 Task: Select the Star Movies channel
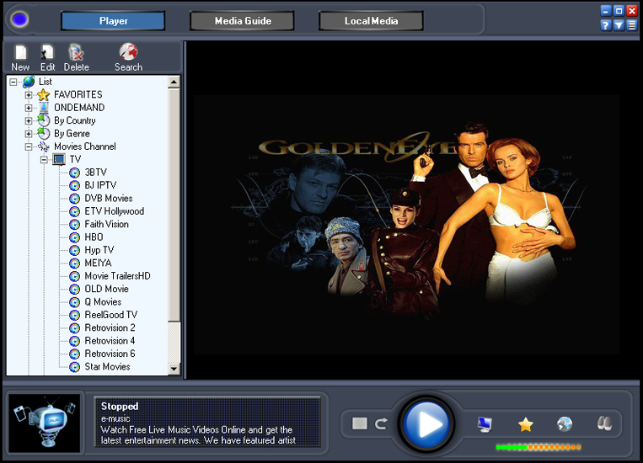click(x=107, y=367)
